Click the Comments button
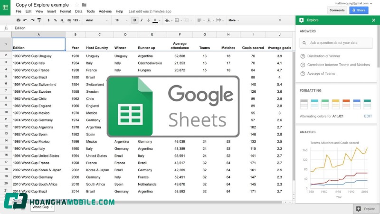This screenshot has width=380, height=214. pos(337,10)
